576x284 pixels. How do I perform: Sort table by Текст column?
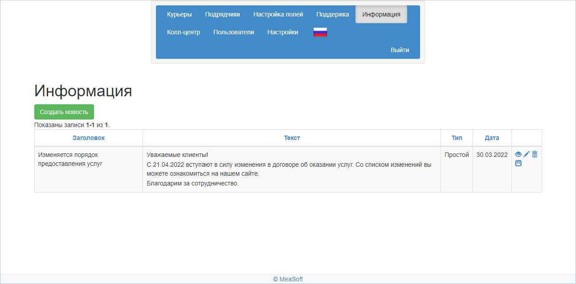click(x=292, y=138)
